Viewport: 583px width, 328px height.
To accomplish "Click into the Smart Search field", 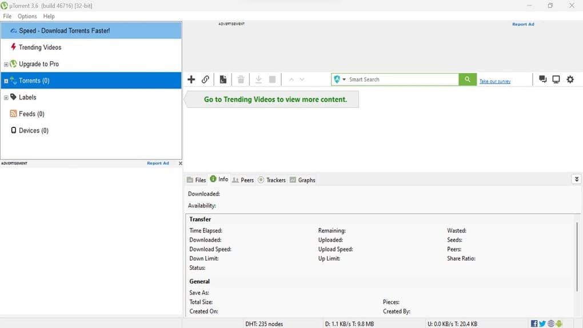I will tap(403, 79).
